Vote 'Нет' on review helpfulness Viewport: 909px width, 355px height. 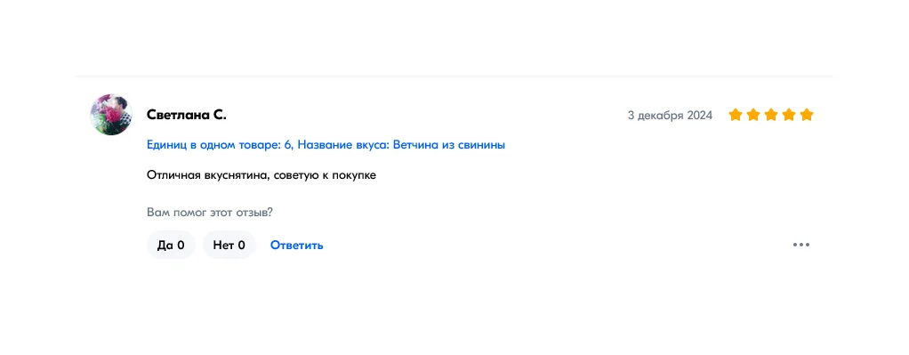click(x=229, y=245)
